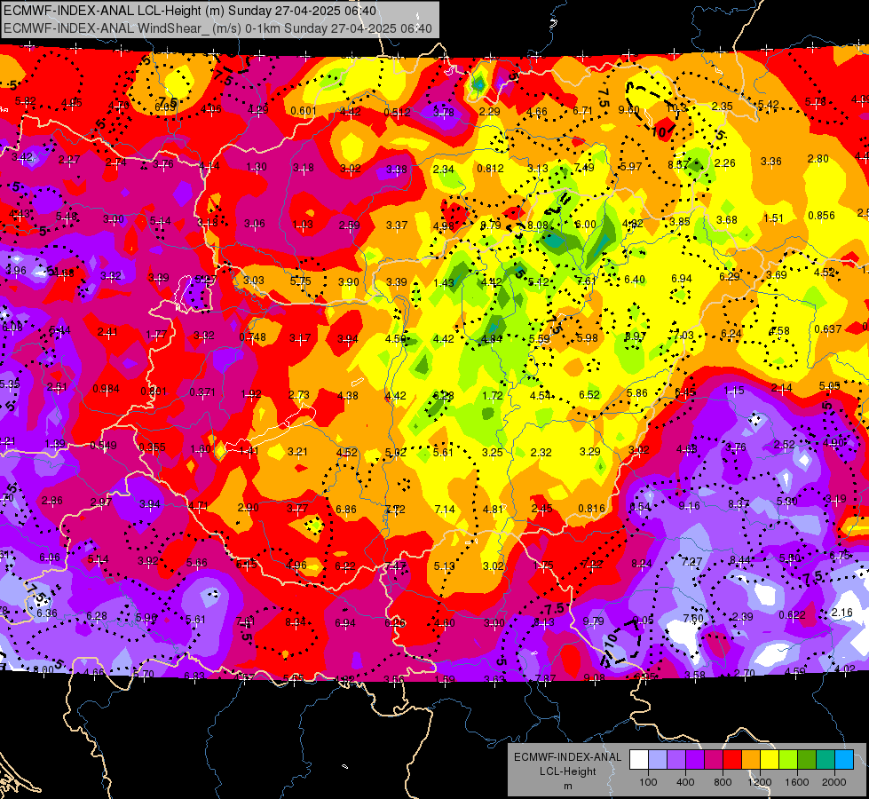
Task: Click the legend tick label 800
Action: click(723, 782)
